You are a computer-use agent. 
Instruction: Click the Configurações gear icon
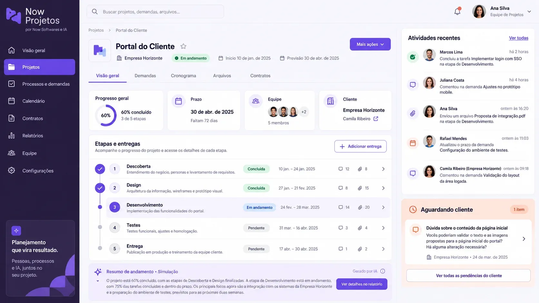(12, 170)
